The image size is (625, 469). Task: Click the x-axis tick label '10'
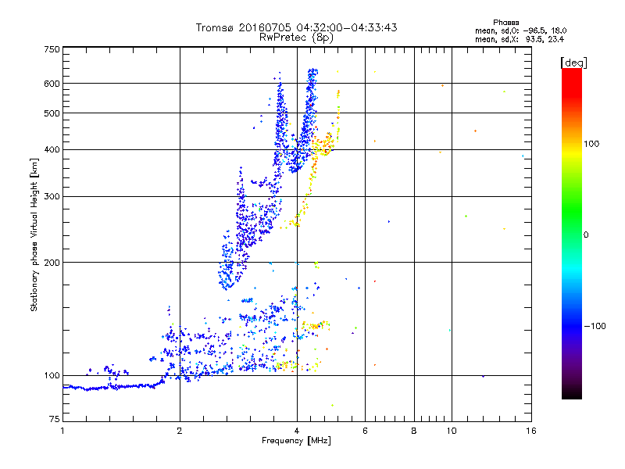click(x=452, y=431)
